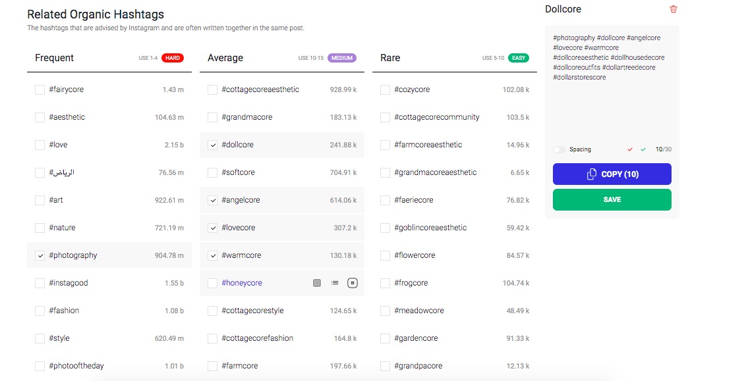Image resolution: width=746 pixels, height=381 pixels.
Task: Click the red cross icon next to Spacing
Action: coord(629,149)
